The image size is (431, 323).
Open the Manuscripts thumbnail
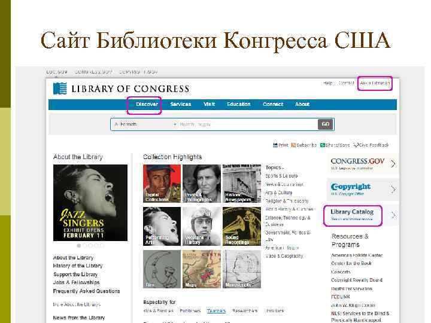(242, 269)
